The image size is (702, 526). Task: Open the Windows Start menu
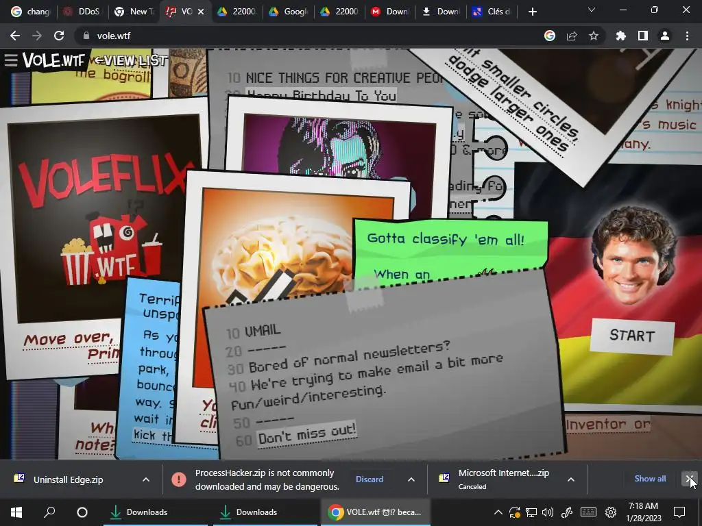coord(16,512)
